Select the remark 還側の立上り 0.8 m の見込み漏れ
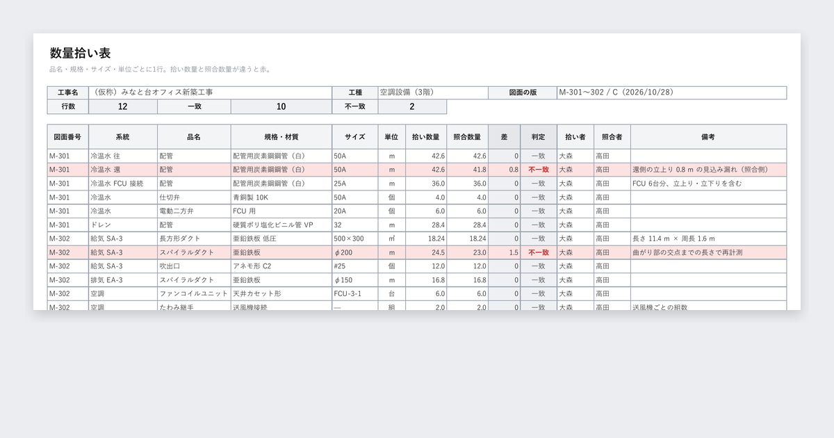The image size is (834, 438). tap(709, 170)
